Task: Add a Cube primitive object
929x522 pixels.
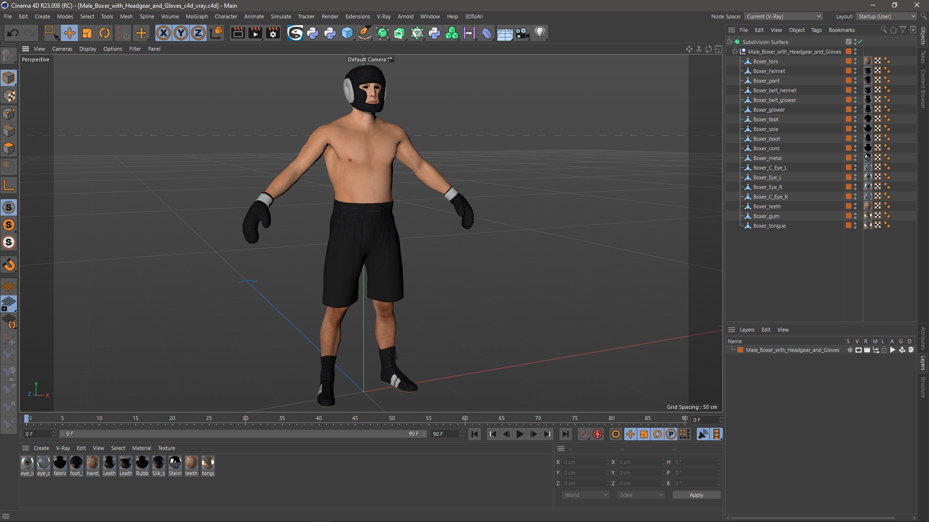Action: click(347, 33)
